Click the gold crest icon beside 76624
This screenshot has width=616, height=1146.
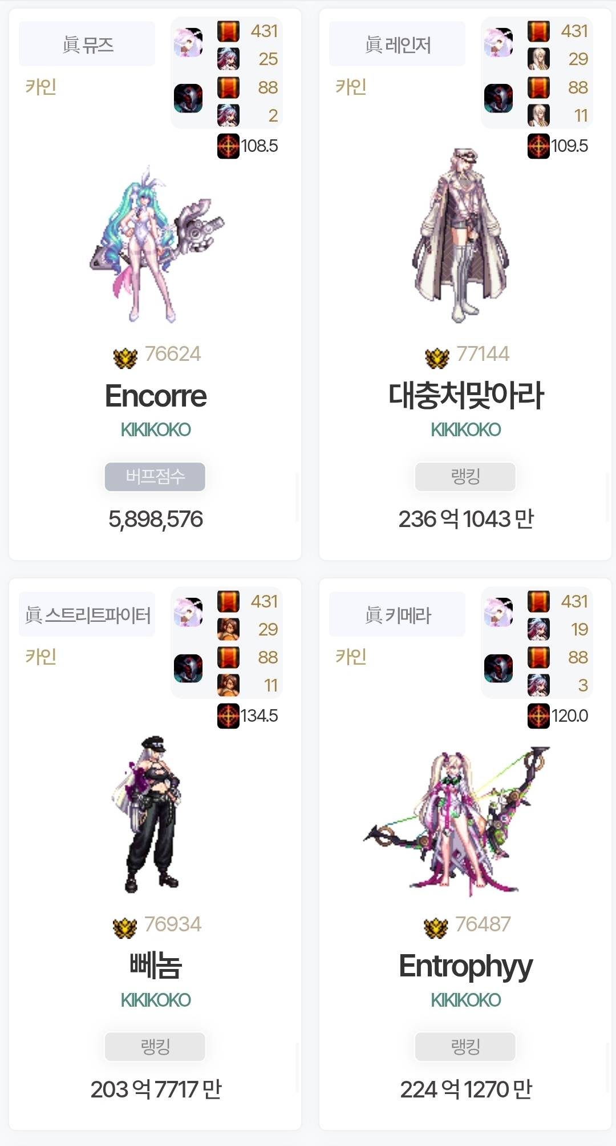125,358
